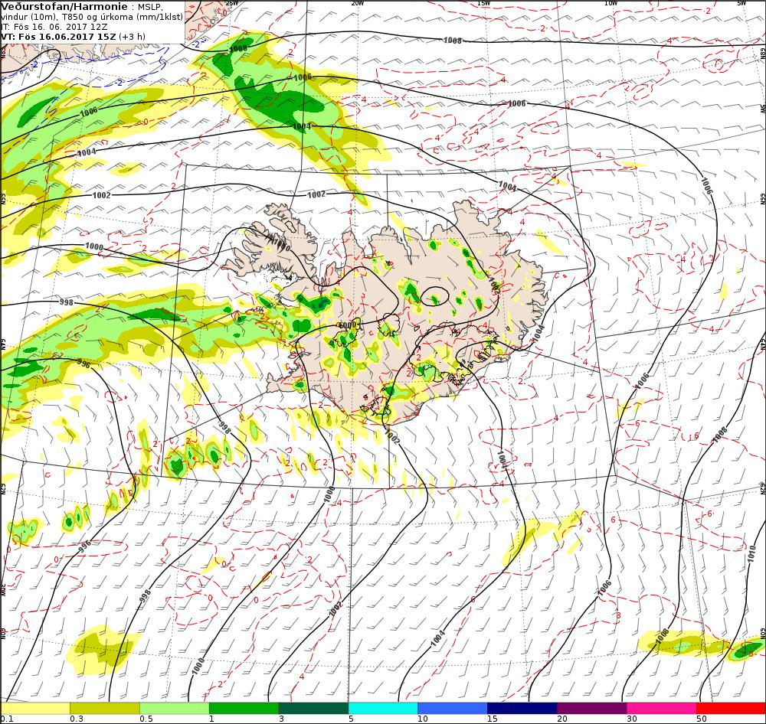The width and height of the screenshot is (766, 724).
Task: Select the green 1–3 mm legend swatch
Action: (x=244, y=709)
